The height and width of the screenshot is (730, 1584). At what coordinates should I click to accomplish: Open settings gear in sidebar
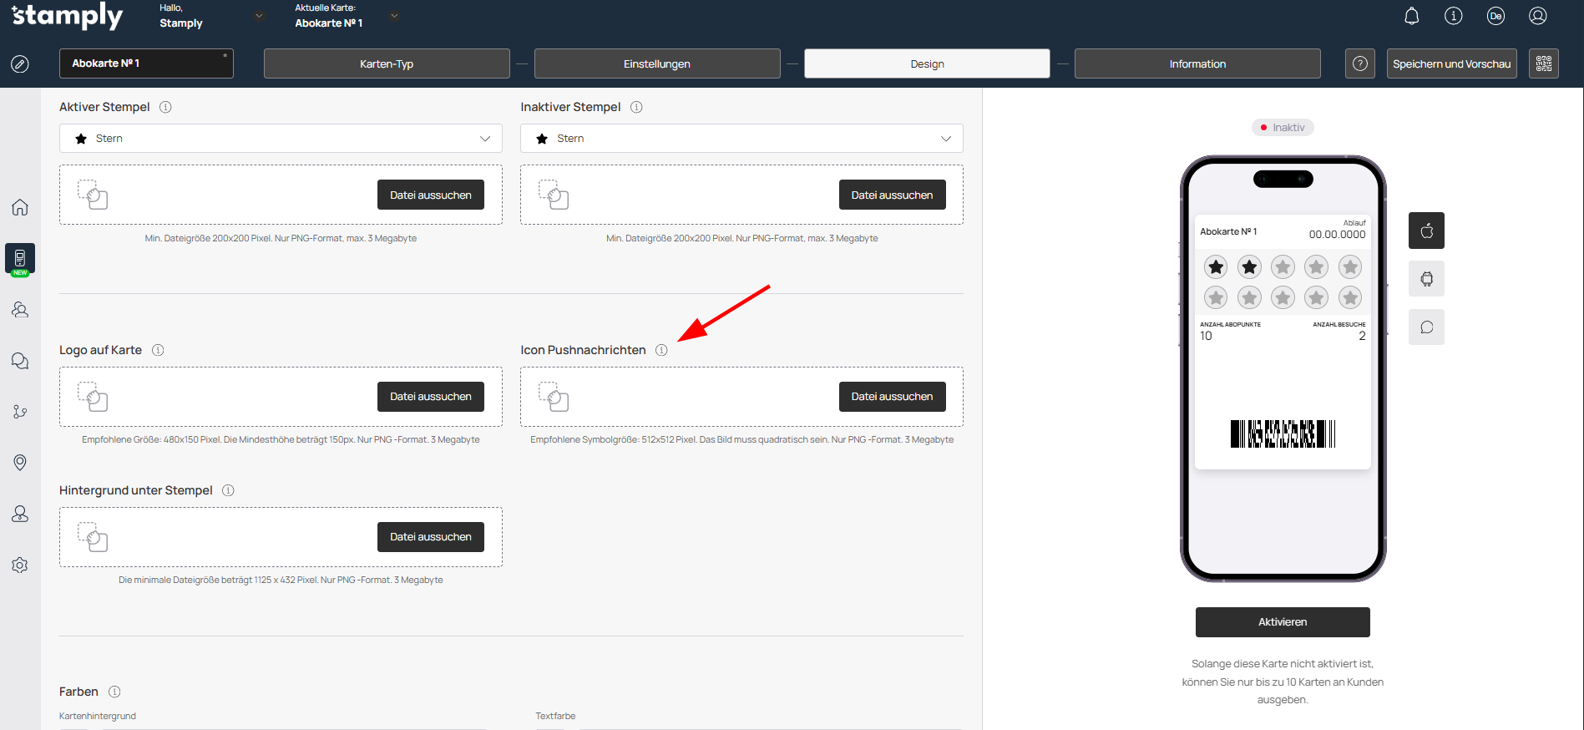[x=20, y=565]
